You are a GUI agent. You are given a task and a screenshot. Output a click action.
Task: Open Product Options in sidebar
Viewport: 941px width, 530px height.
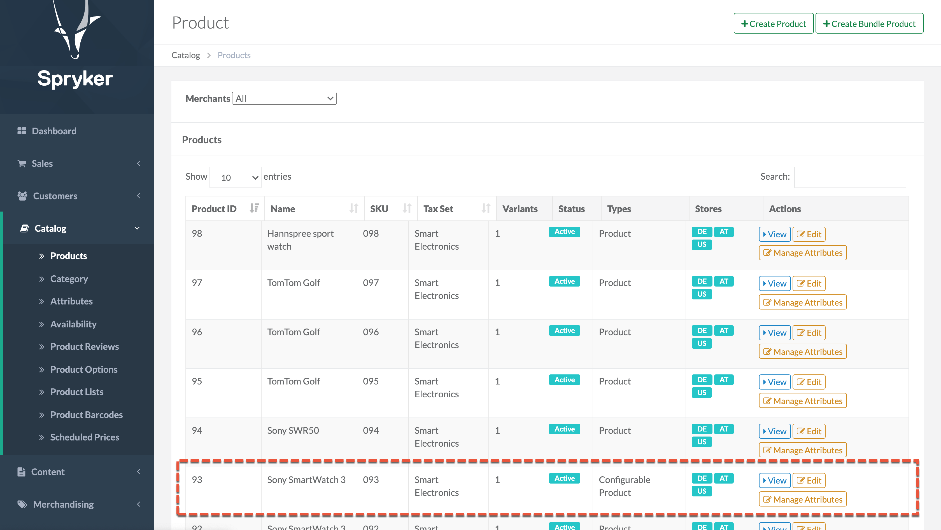click(x=84, y=369)
